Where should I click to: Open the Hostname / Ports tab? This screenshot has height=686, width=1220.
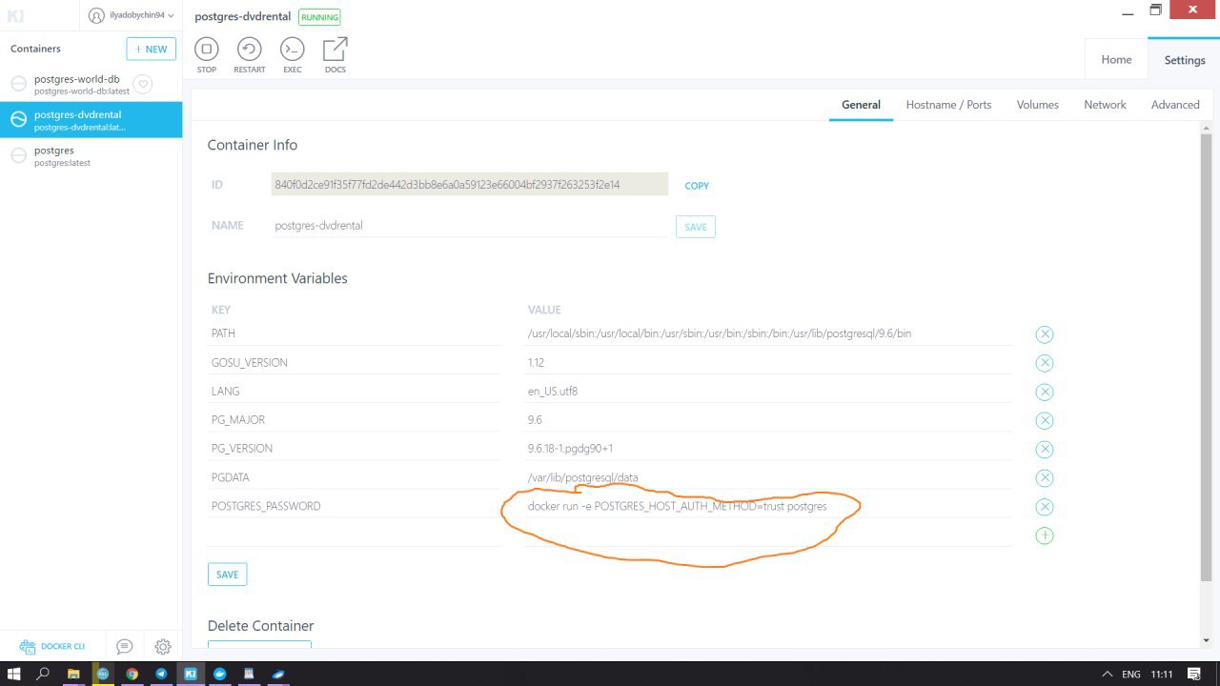click(x=948, y=105)
